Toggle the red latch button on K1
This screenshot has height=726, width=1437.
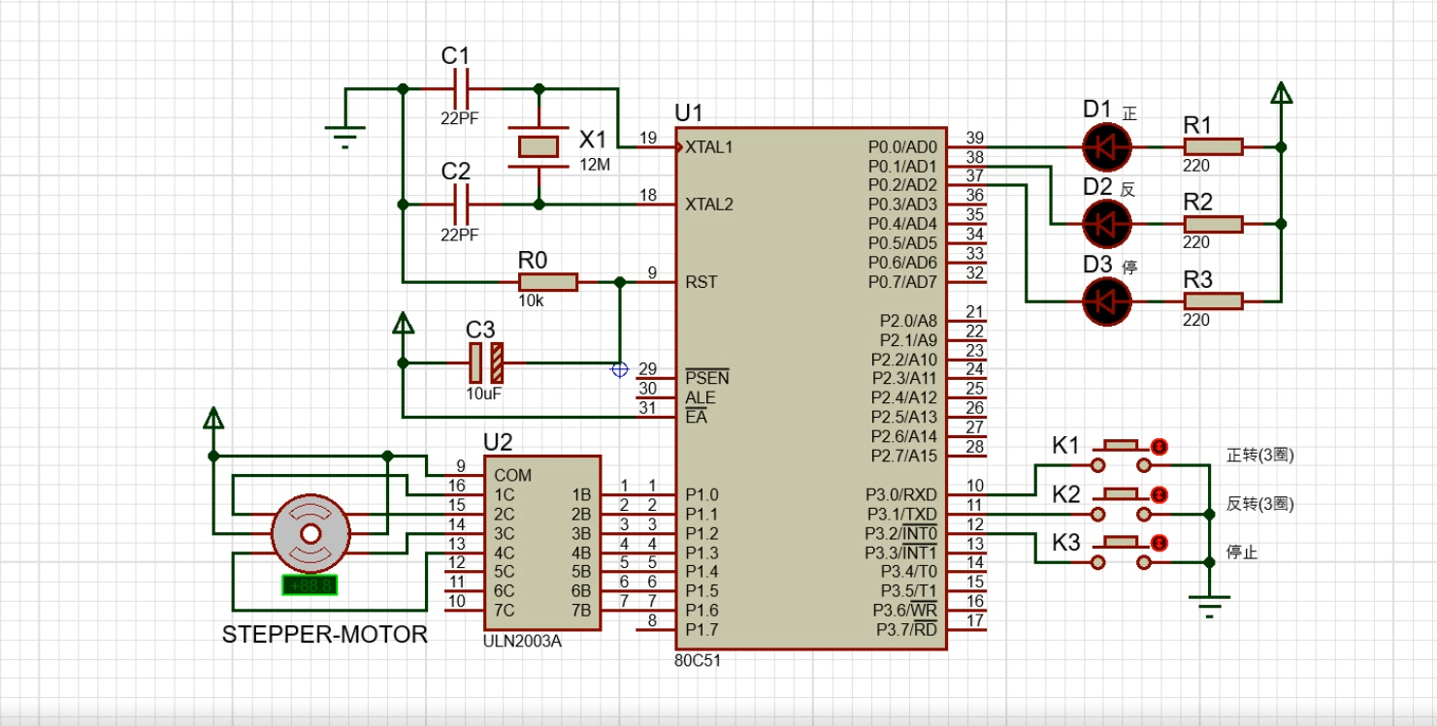click(x=1158, y=447)
